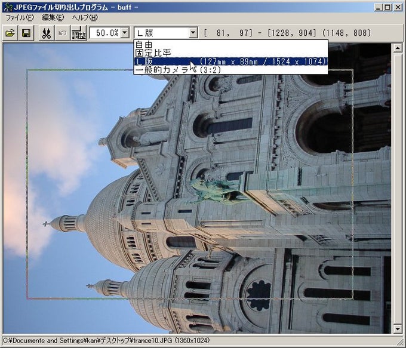
Task: Maximize the JPEG crop program window
Action: (387, 7)
